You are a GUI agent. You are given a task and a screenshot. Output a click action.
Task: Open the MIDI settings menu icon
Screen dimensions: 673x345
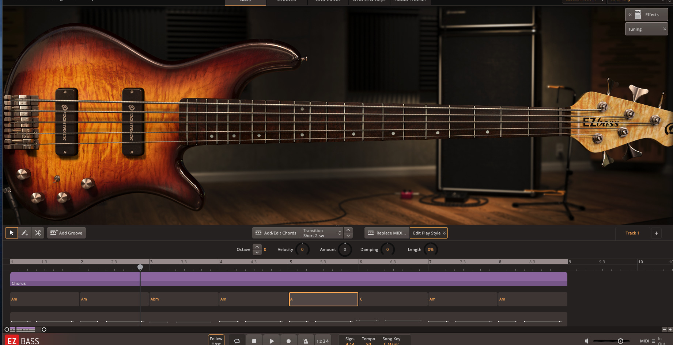[x=653, y=341]
